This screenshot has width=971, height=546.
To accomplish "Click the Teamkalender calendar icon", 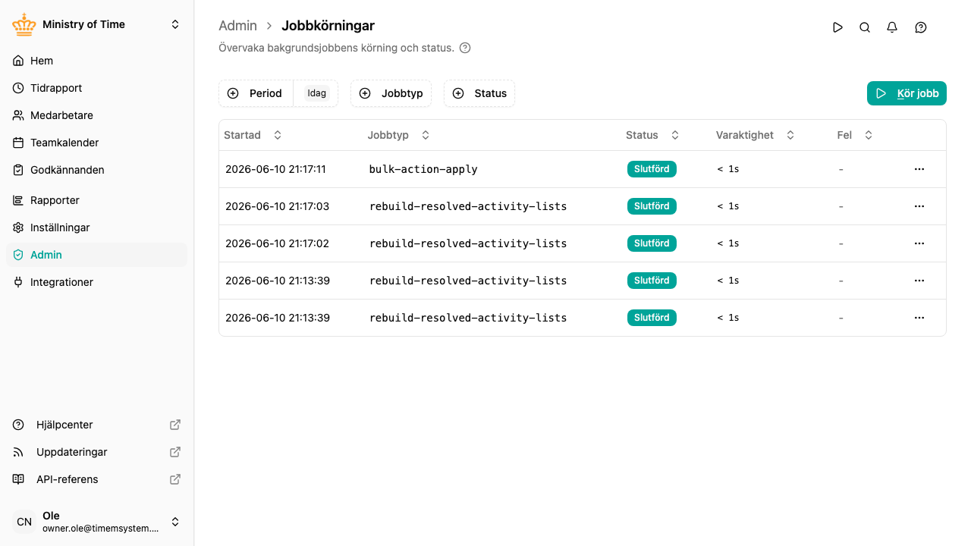I will coord(18,143).
